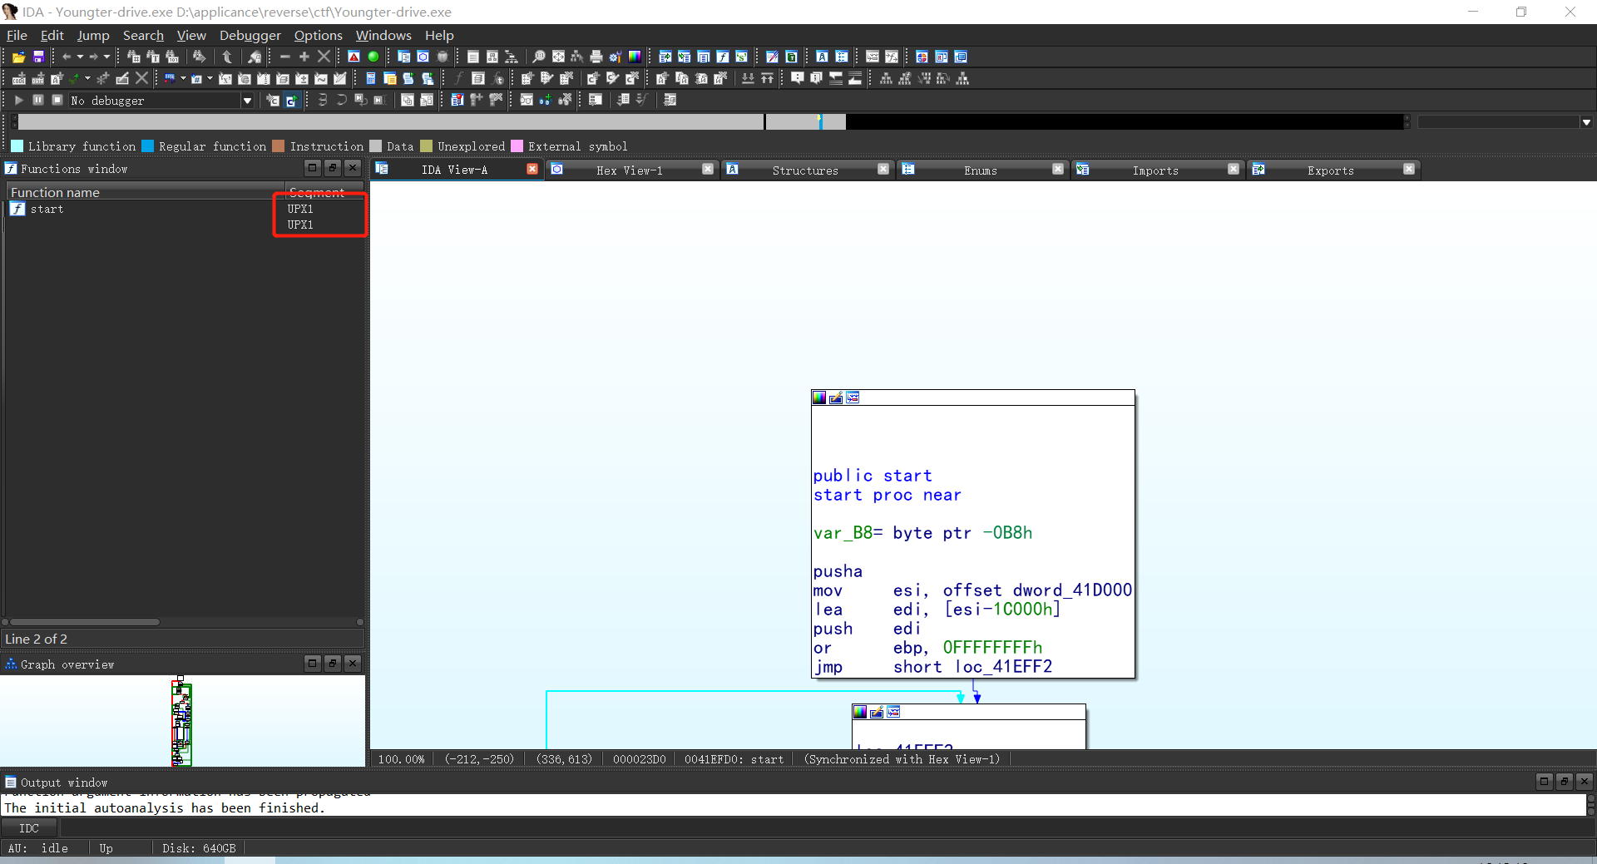Navigate back using the back arrow icon
The image size is (1597, 864).
(68, 56)
